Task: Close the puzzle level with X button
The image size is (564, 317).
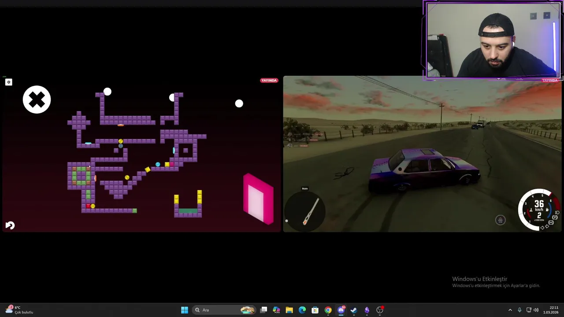Action: coord(37,100)
